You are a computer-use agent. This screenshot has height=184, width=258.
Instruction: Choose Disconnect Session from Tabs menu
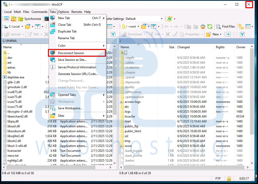tap(77, 53)
